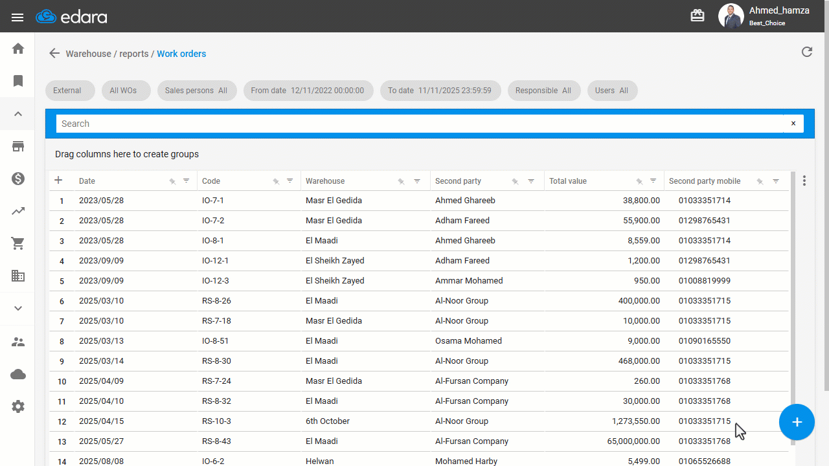The image size is (829, 466).
Task: Open the building icon in the sidebar
Action: click(18, 276)
